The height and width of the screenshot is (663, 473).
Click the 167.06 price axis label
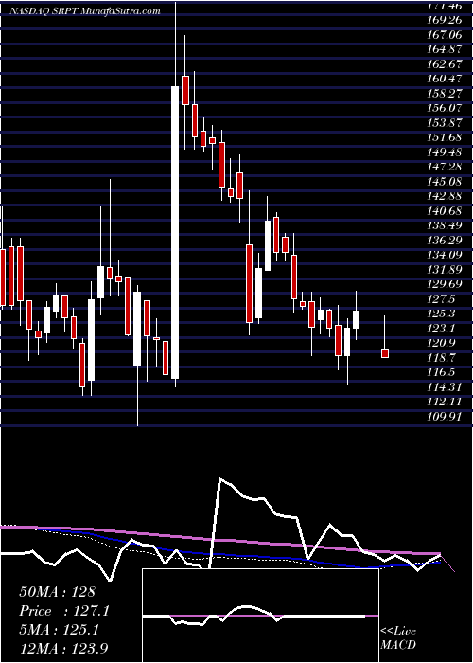pos(446,34)
